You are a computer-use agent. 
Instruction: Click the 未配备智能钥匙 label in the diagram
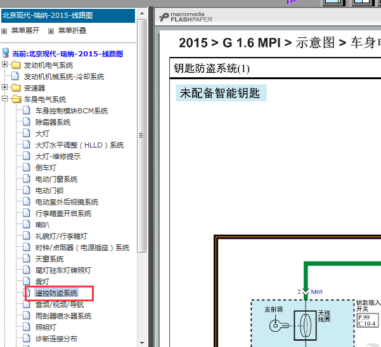[x=221, y=93]
